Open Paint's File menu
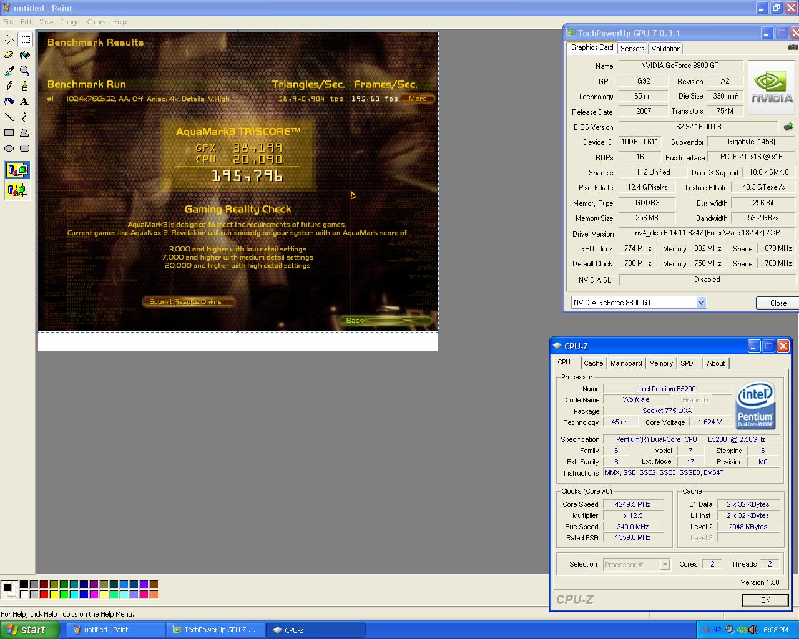 pyautogui.click(x=8, y=22)
